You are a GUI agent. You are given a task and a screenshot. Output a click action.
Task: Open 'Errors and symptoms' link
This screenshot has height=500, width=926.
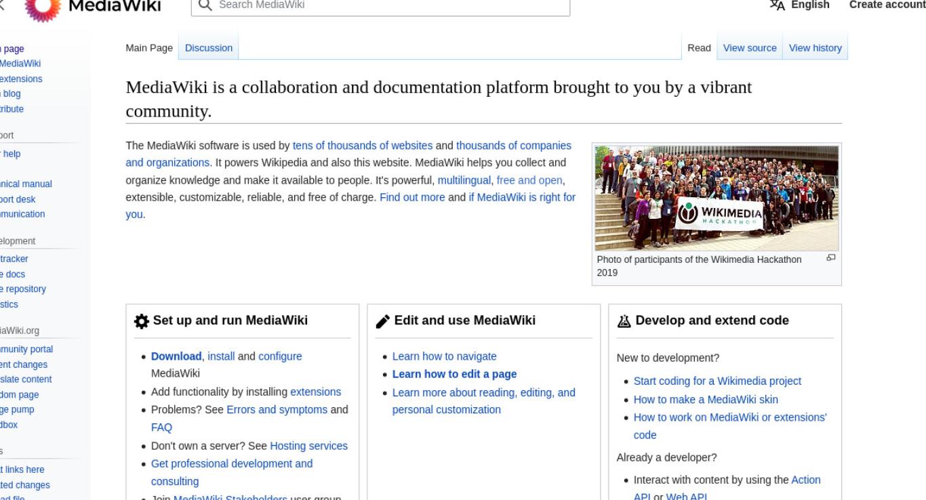coord(277,410)
